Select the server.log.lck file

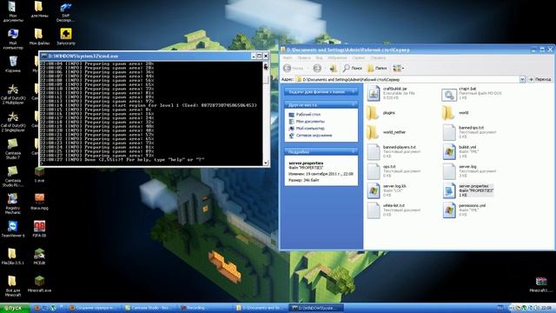[387, 190]
